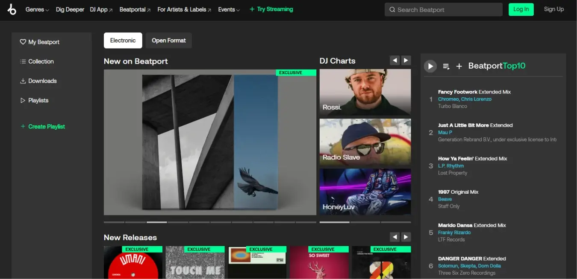577x279 pixels.
Task: Click the New Releases next arrow
Action: click(406, 237)
